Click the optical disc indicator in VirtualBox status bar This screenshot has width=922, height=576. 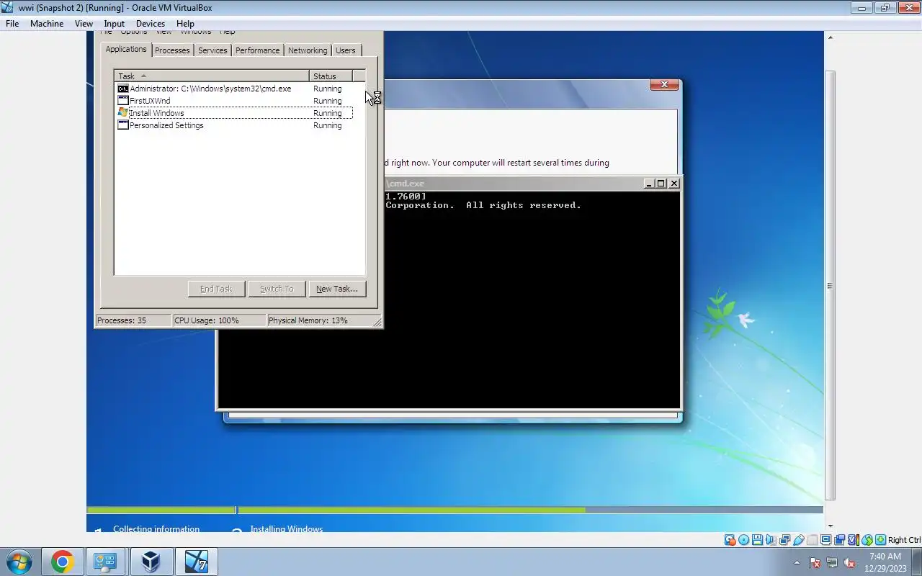click(x=743, y=540)
